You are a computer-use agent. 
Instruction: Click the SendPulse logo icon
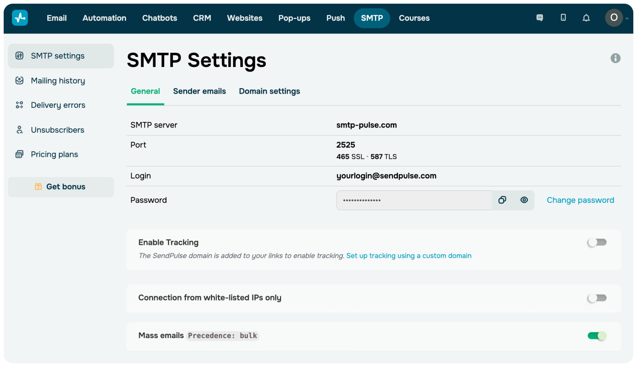[x=20, y=18]
